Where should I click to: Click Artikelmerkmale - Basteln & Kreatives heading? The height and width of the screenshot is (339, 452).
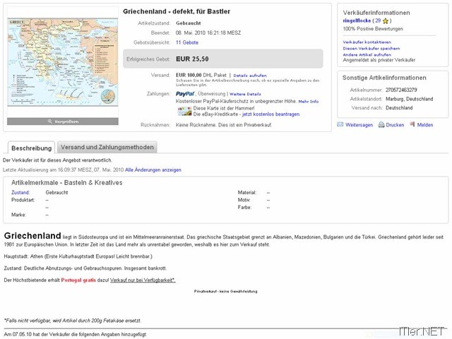pyautogui.click(x=67, y=182)
